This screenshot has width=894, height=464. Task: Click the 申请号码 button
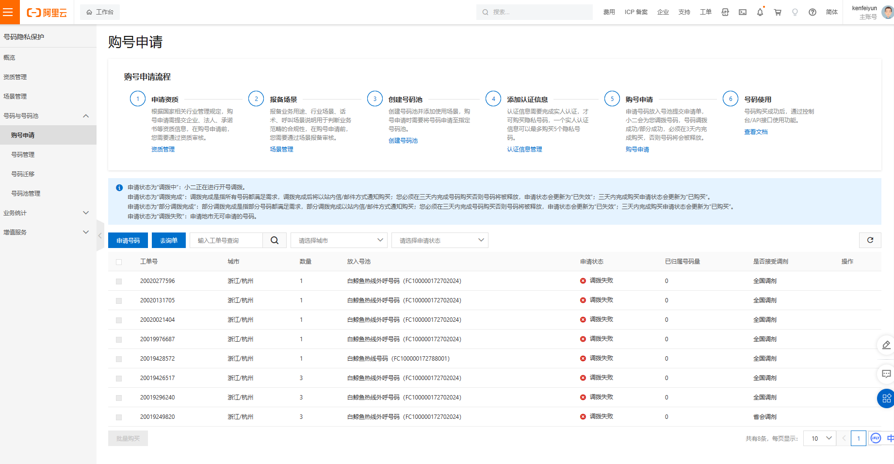[128, 240]
